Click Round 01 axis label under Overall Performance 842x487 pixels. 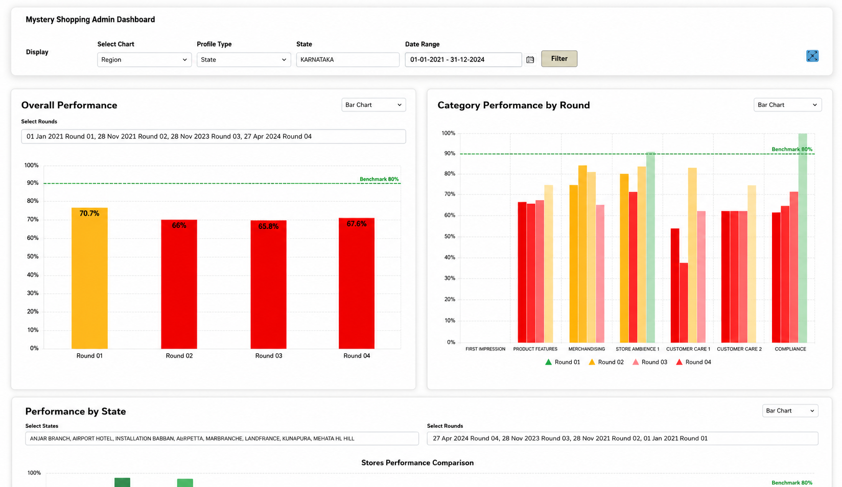pos(89,356)
